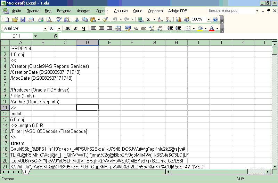Toggle bold formatting (Ж)
The image size is (278, 183).
(68, 29)
